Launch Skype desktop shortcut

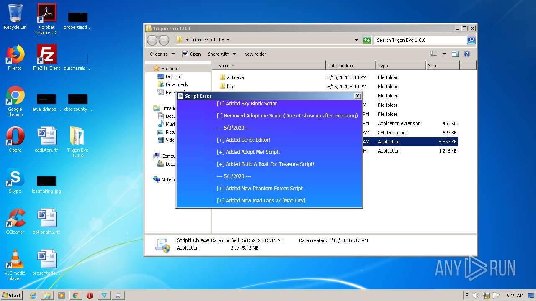[x=15, y=181]
